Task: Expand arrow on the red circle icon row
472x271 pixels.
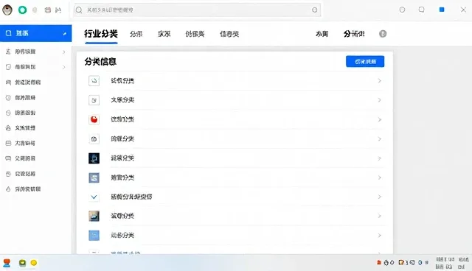Action: (379, 119)
